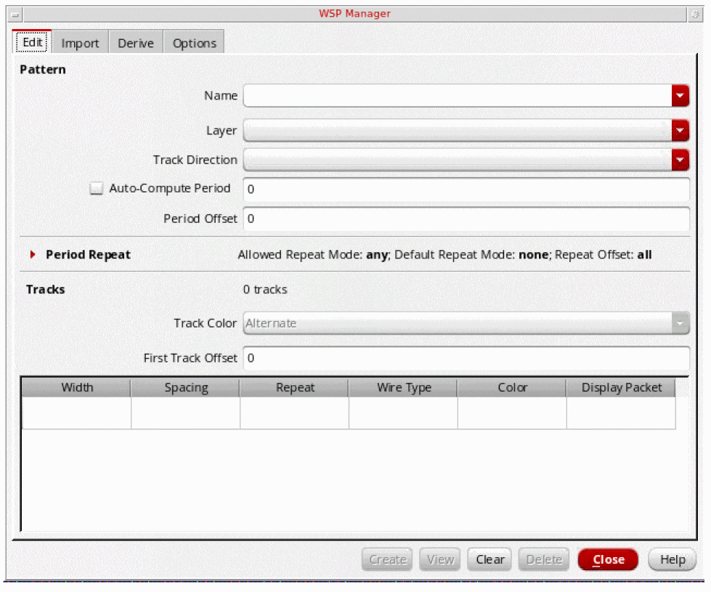
Task: Open the Import tab
Action: point(80,43)
